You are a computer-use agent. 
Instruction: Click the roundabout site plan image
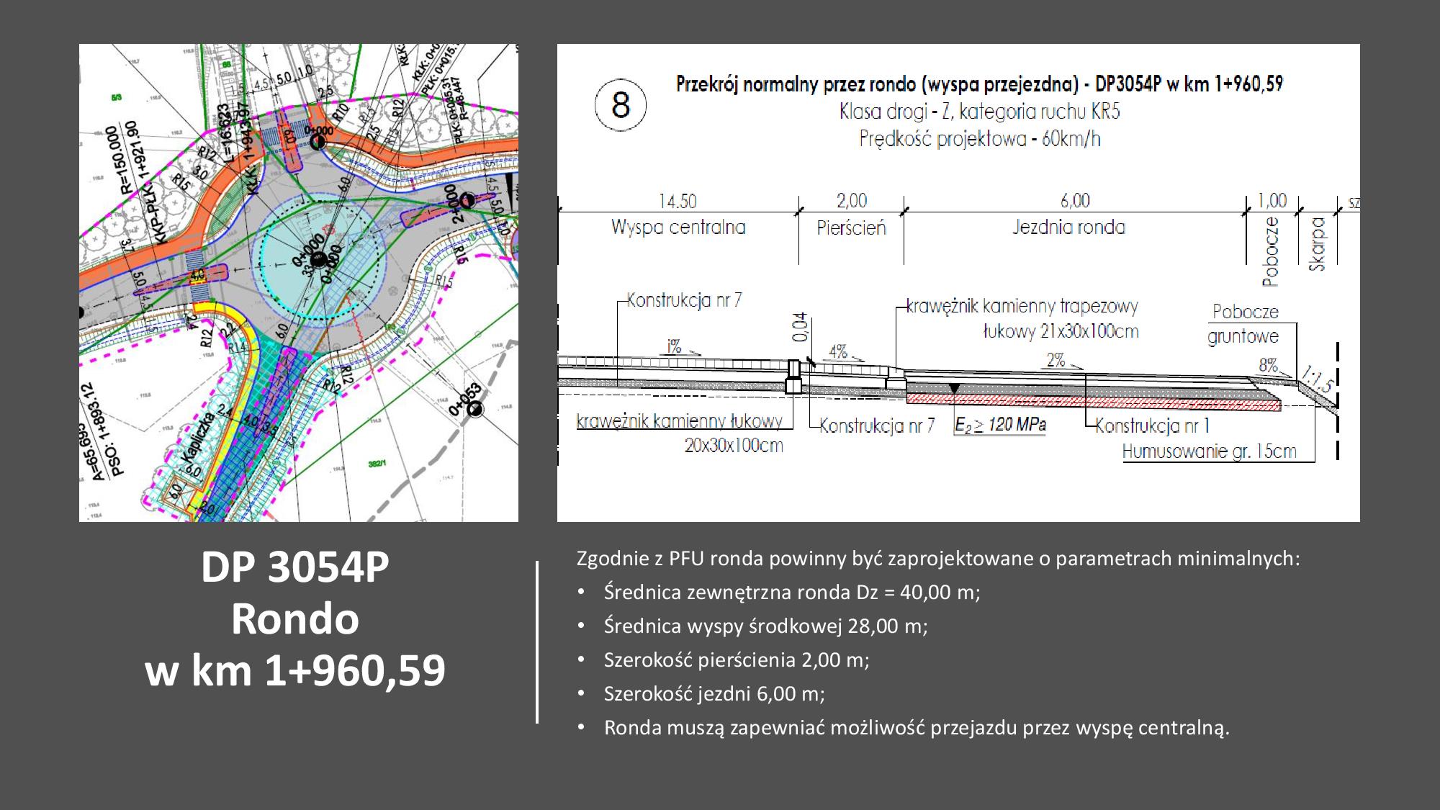(298, 282)
